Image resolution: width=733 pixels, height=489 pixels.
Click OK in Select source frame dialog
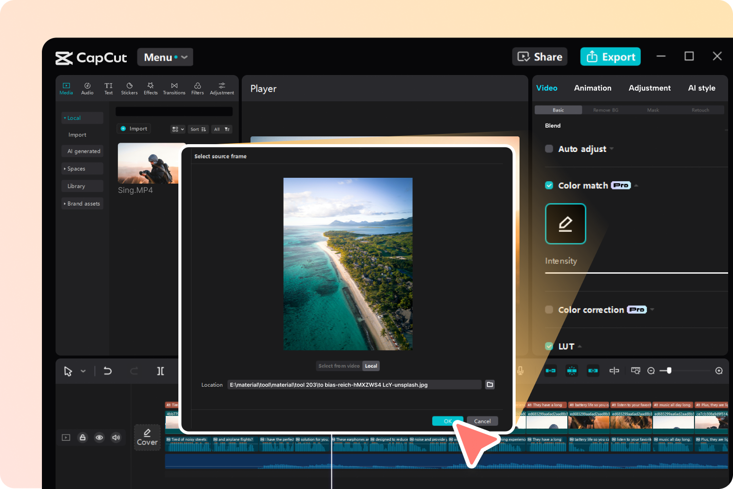[x=447, y=421]
